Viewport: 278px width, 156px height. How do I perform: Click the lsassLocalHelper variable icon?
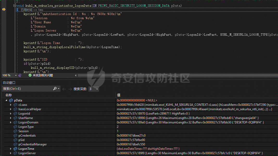tap(15, 109)
